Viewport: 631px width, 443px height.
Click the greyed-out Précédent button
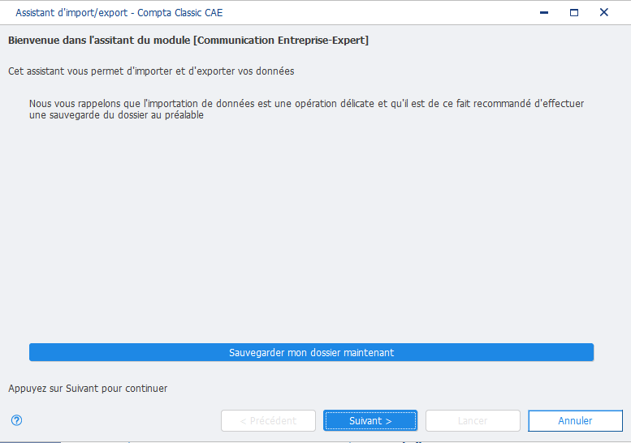(x=268, y=420)
